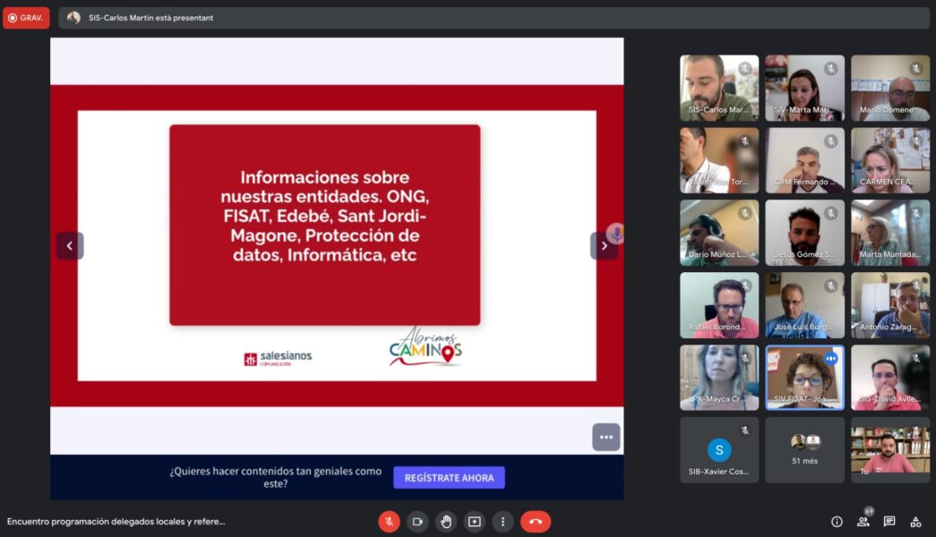Open the slide's three-dot options button

pyautogui.click(x=605, y=438)
